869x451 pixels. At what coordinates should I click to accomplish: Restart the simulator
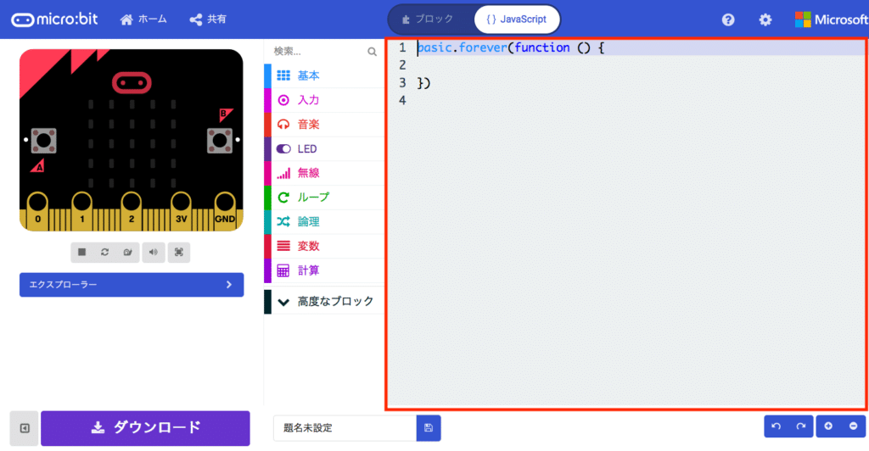[104, 253]
